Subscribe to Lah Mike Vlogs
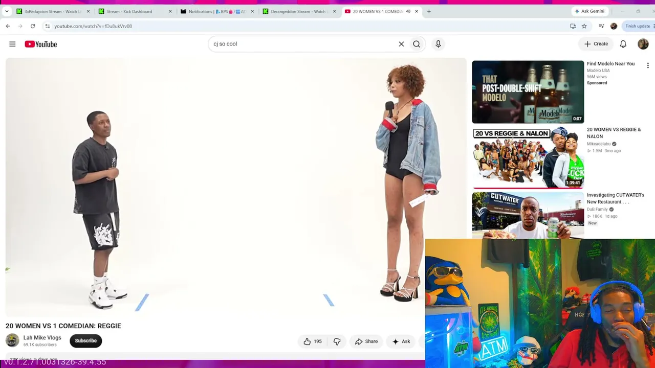The width and height of the screenshot is (655, 368). click(x=86, y=341)
